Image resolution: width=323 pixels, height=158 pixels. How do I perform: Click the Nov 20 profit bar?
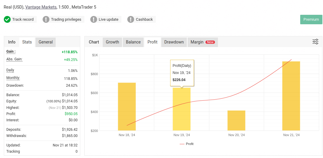(236, 120)
